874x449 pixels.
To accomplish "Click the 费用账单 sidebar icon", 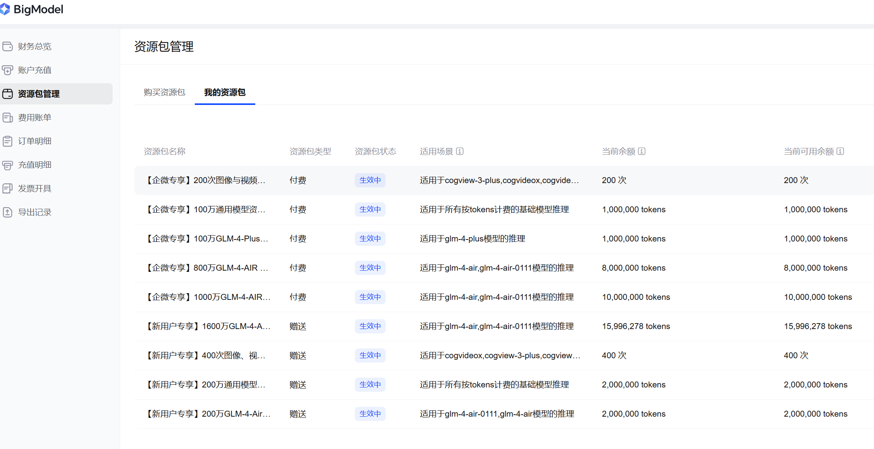I will pos(8,118).
